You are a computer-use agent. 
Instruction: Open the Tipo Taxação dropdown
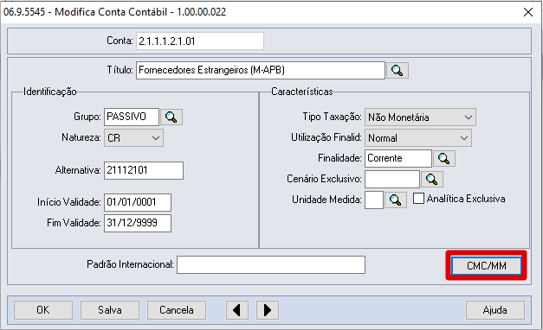(x=420, y=117)
